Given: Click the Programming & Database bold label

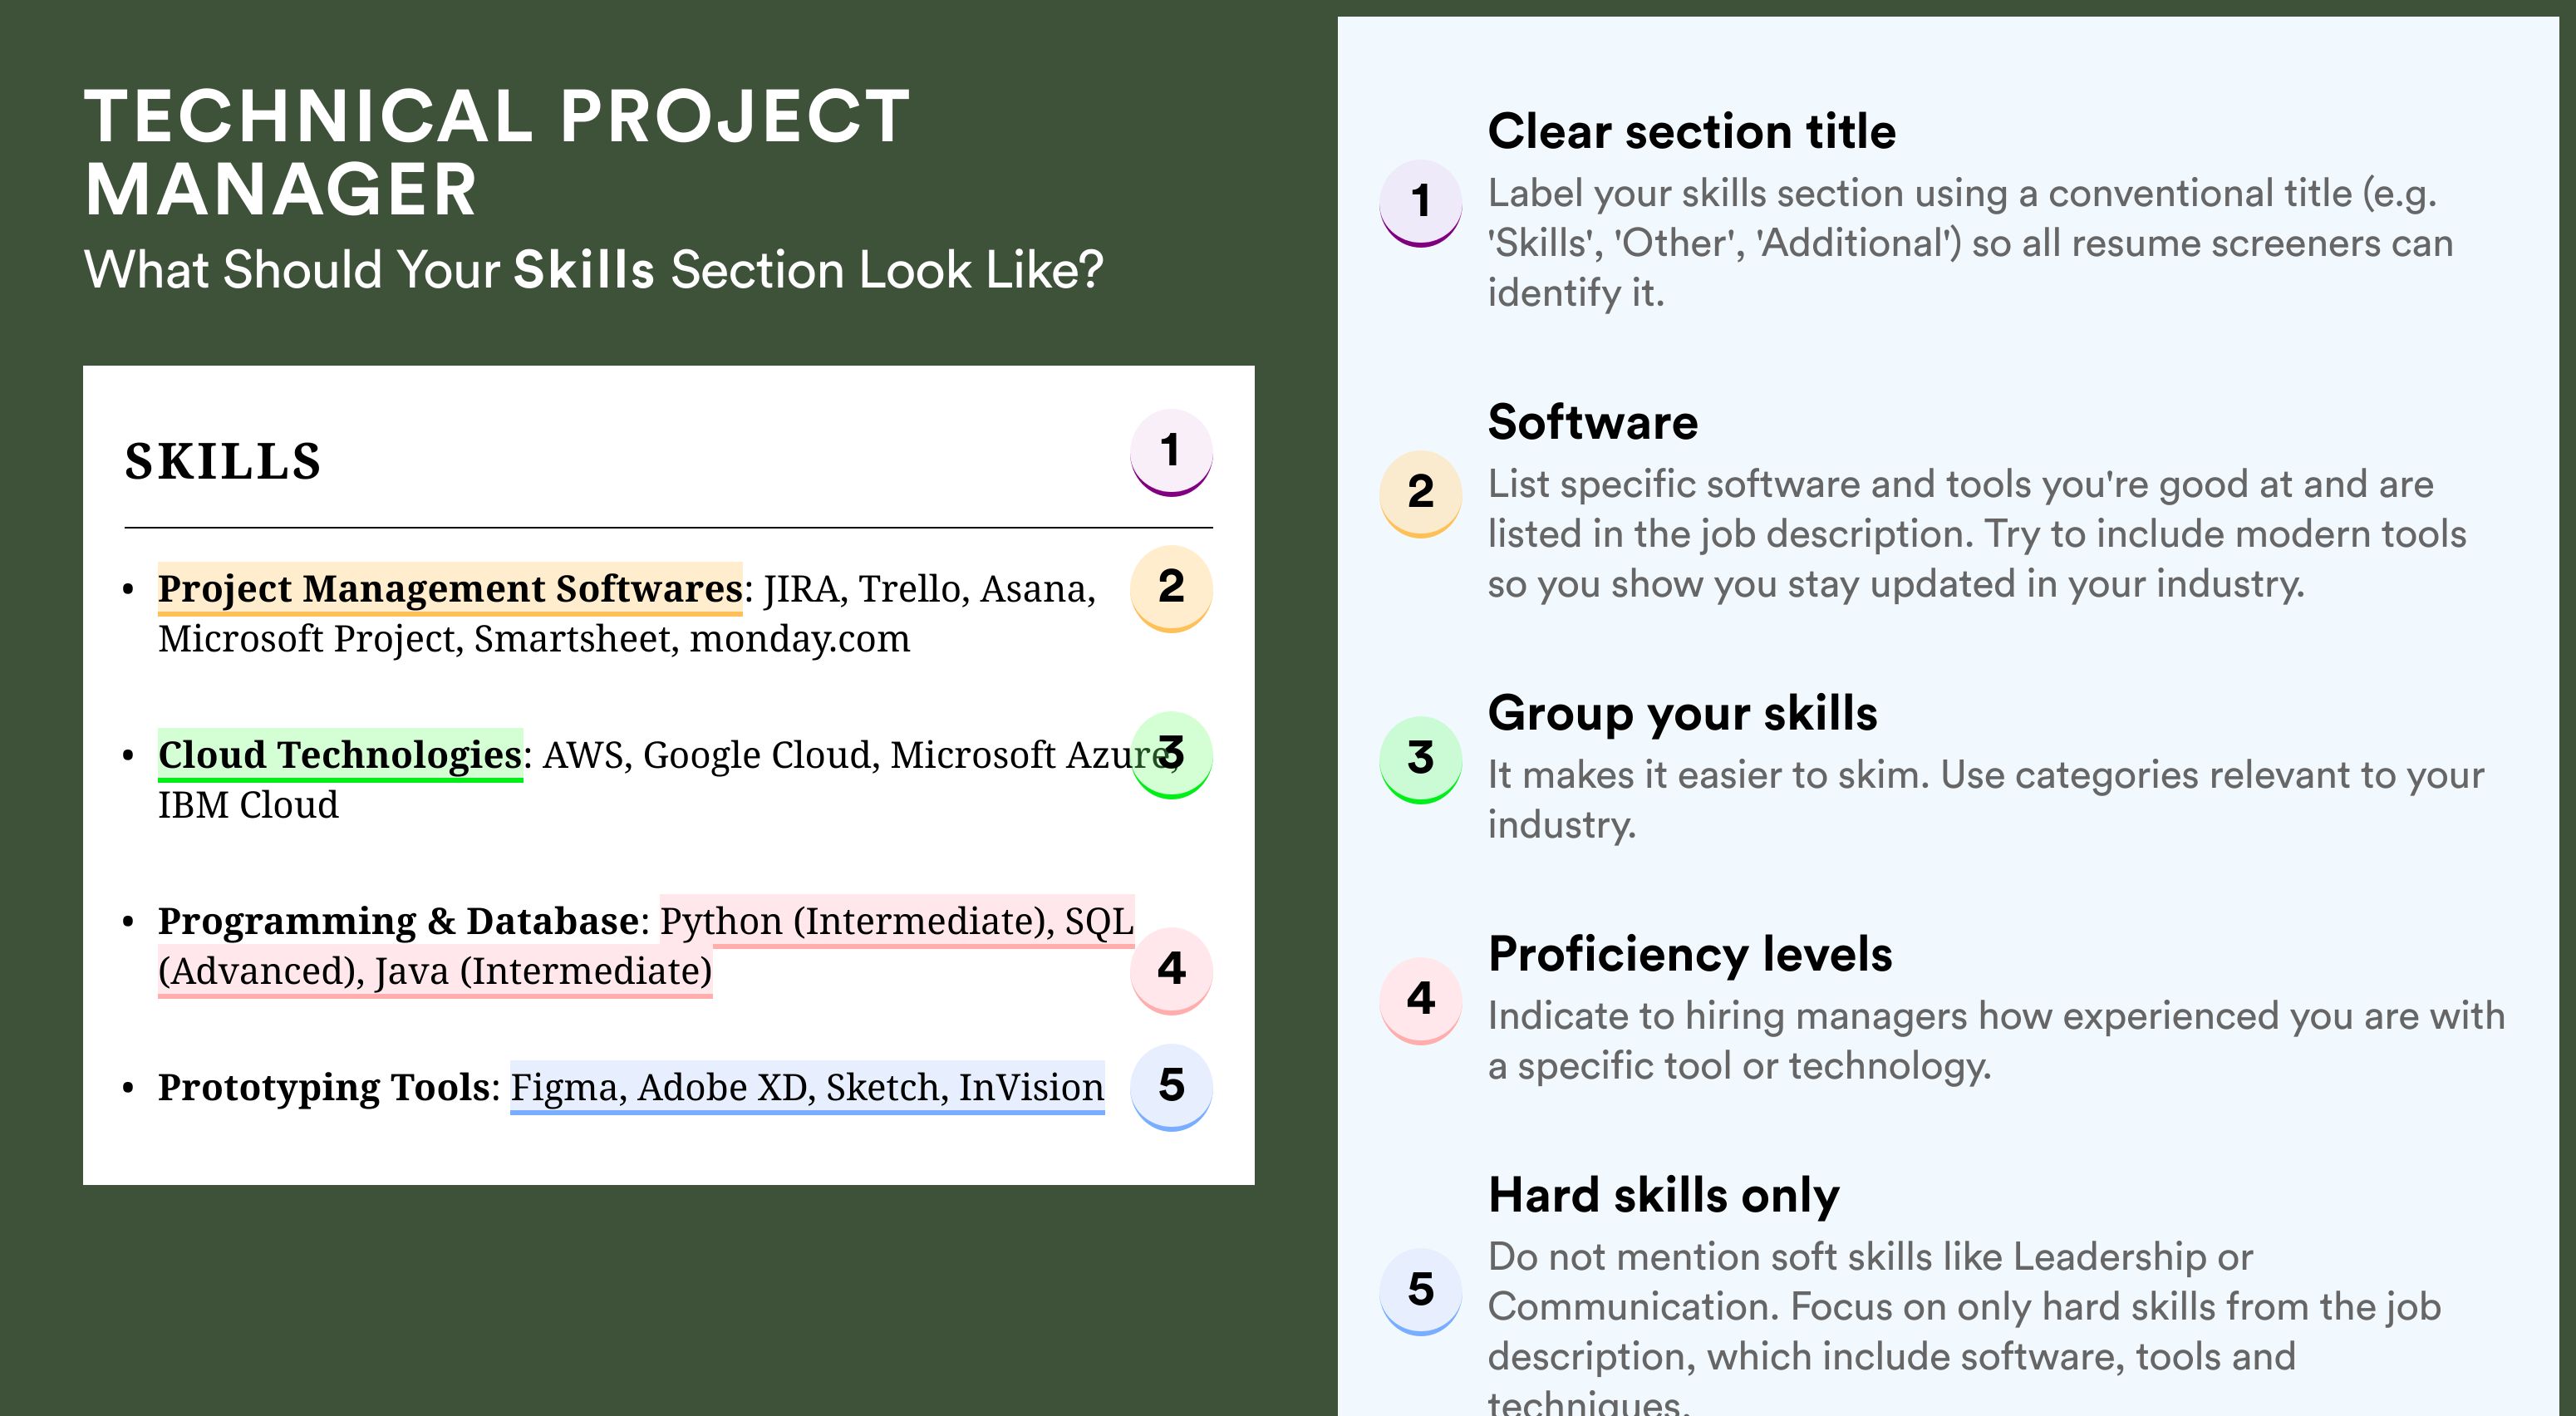Looking at the screenshot, I should 398,921.
